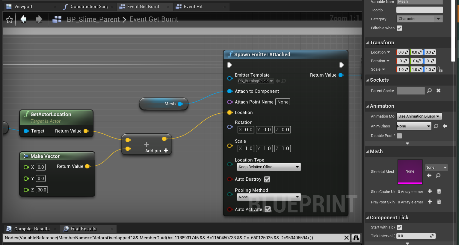459x245 pixels.
Task: Open the Pooling Method dropdown
Action: point(269,197)
